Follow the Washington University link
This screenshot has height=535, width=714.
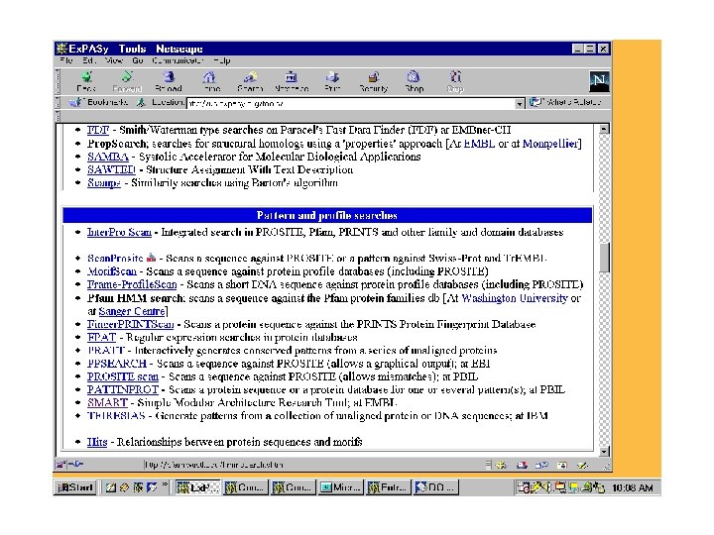(515, 298)
